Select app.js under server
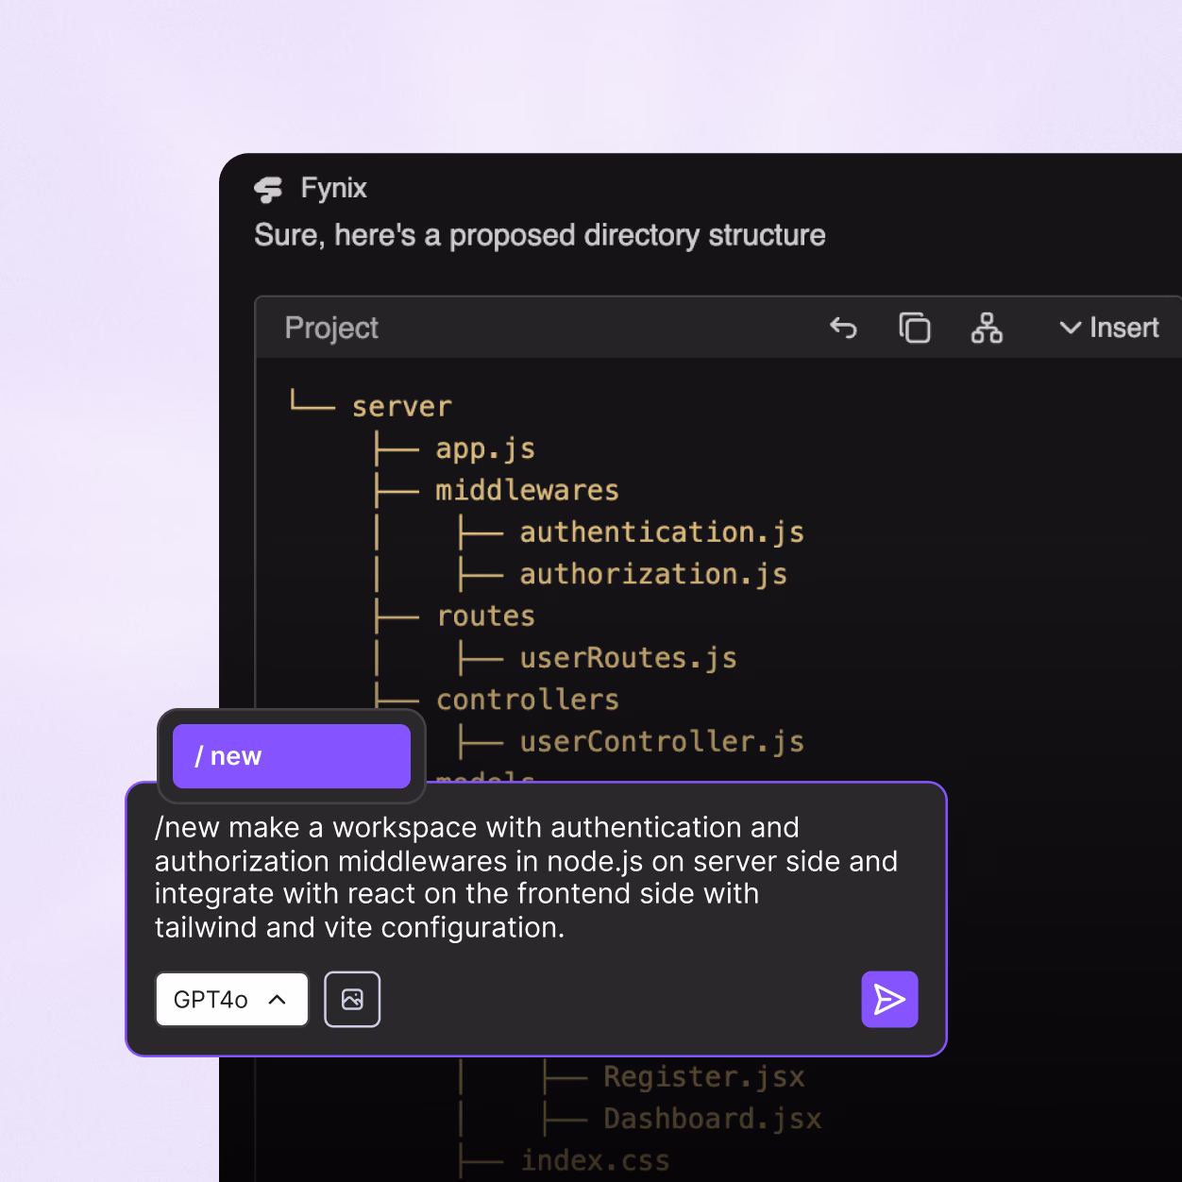The height and width of the screenshot is (1182, 1182). (x=483, y=448)
